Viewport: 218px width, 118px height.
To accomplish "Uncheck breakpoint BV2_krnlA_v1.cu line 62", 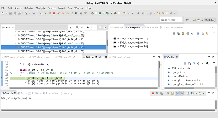I will click(x=115, y=38).
